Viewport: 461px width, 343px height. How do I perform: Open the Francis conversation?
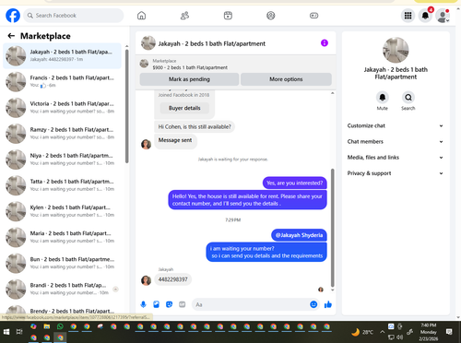(62, 82)
